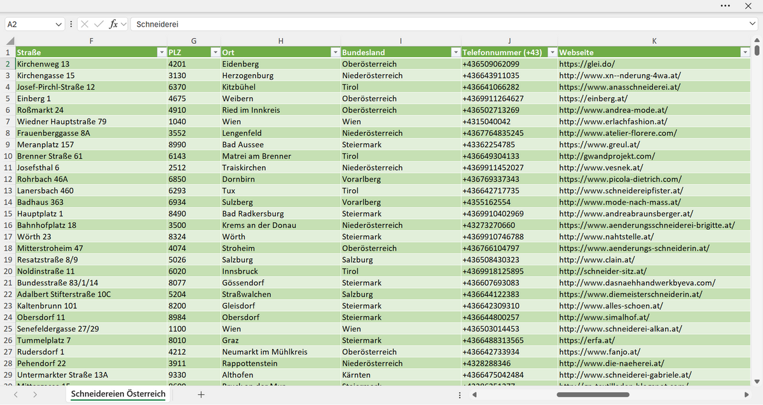Confirm the formula bar entry
This screenshot has height=405, width=763.
99,24
